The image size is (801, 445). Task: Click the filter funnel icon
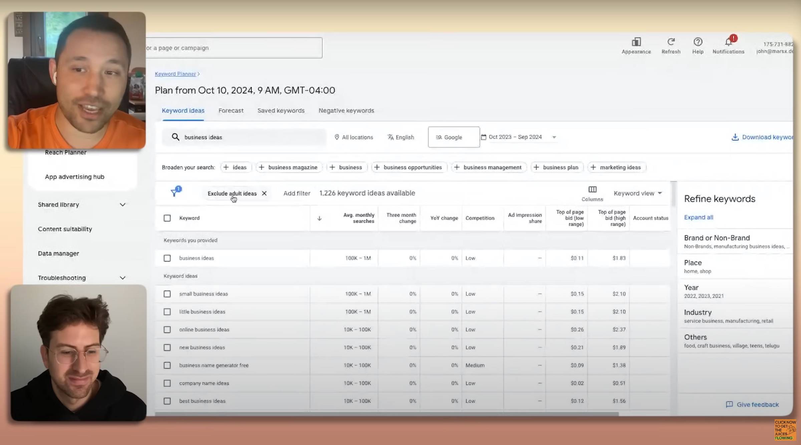174,192
